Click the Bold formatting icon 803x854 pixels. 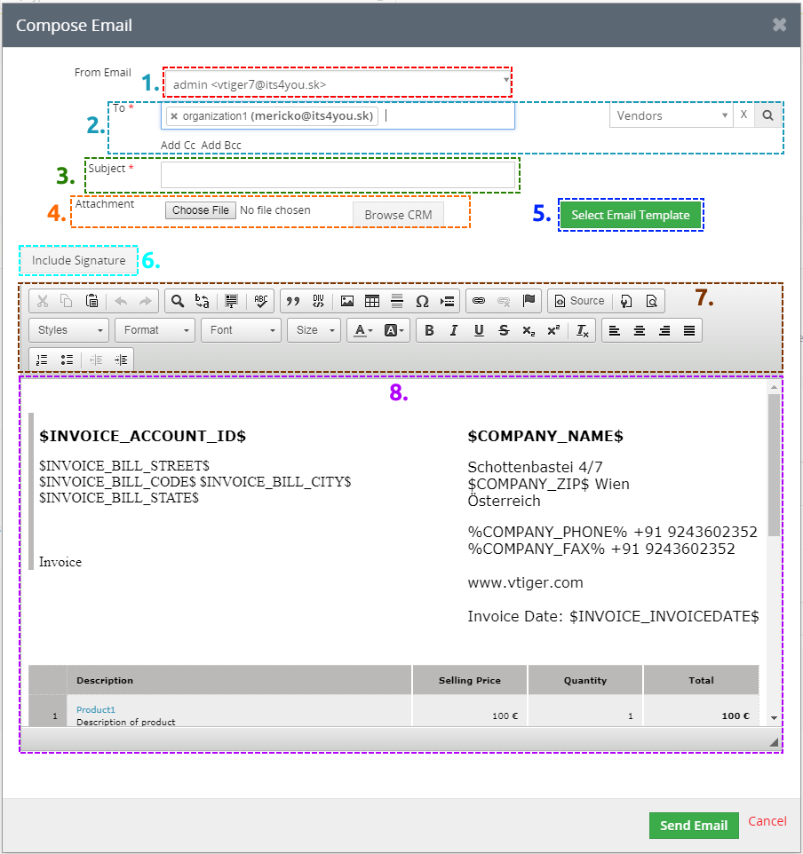coord(429,330)
